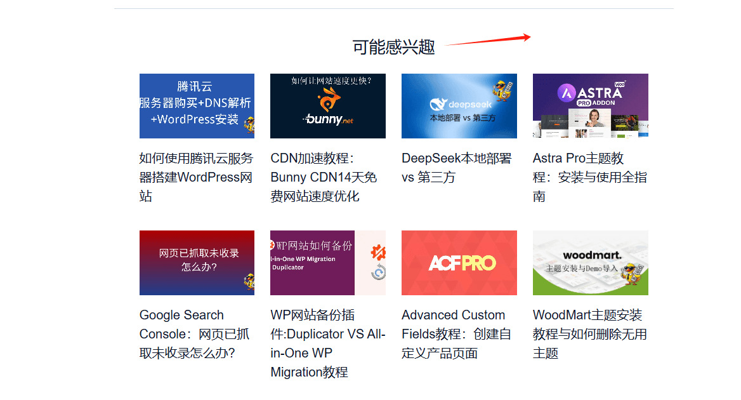Open article DeepSeek本地部署 vs 第三方
The width and height of the screenshot is (741, 400).
pos(457,168)
